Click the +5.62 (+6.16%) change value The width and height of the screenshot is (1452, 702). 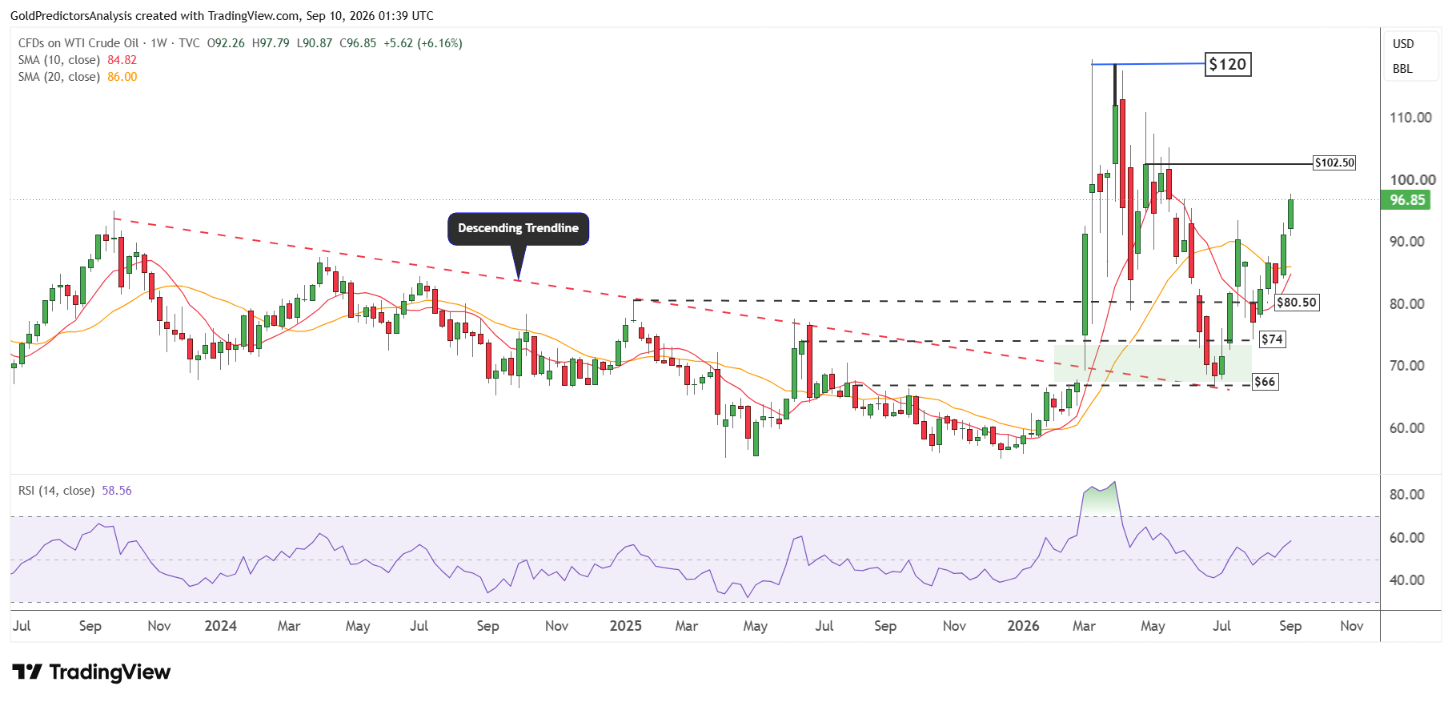(x=423, y=43)
